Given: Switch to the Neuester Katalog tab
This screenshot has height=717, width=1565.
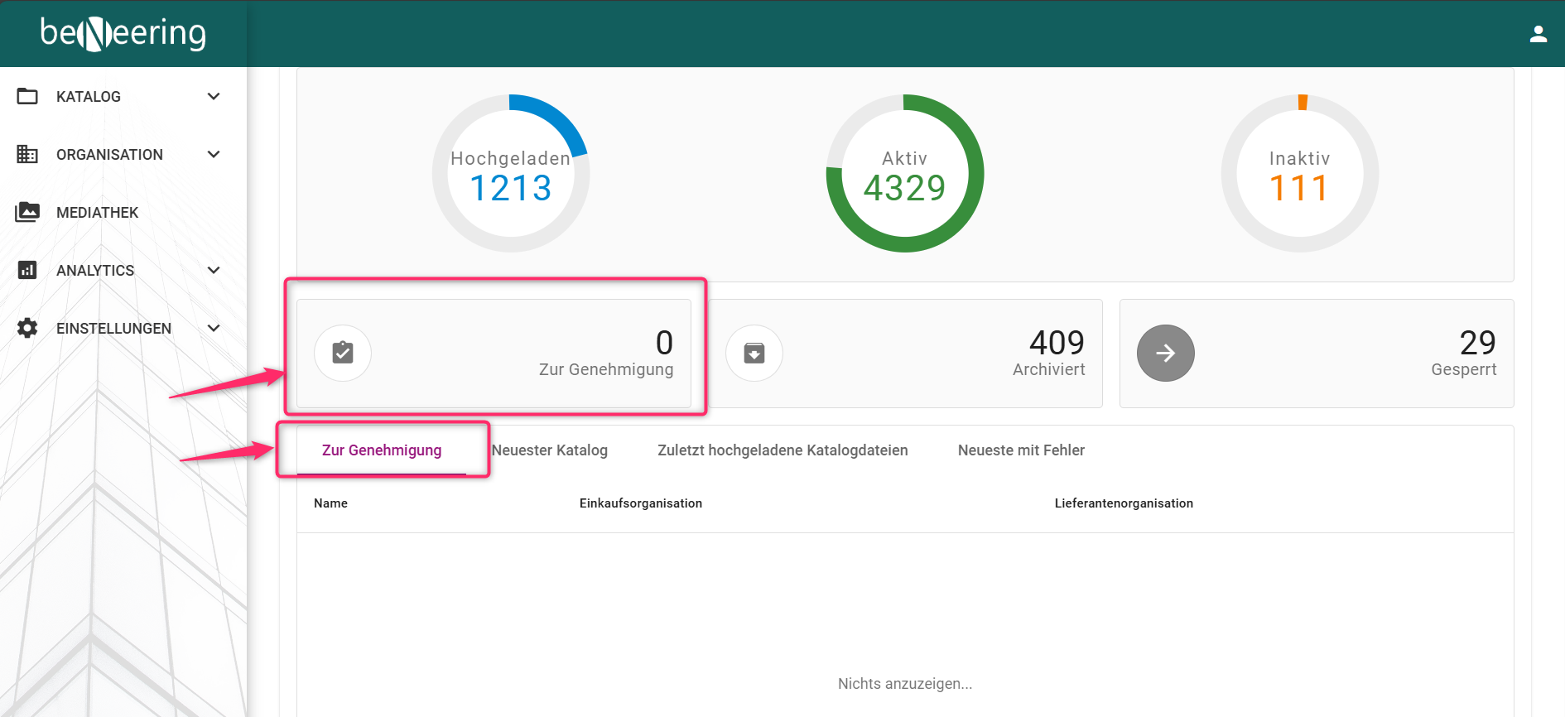Looking at the screenshot, I should point(550,450).
